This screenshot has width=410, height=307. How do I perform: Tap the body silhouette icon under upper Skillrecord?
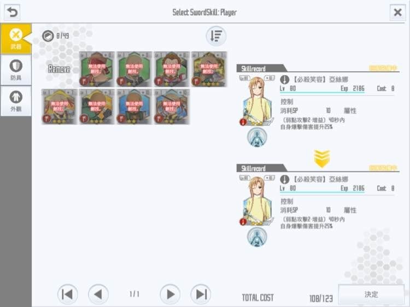257,137
